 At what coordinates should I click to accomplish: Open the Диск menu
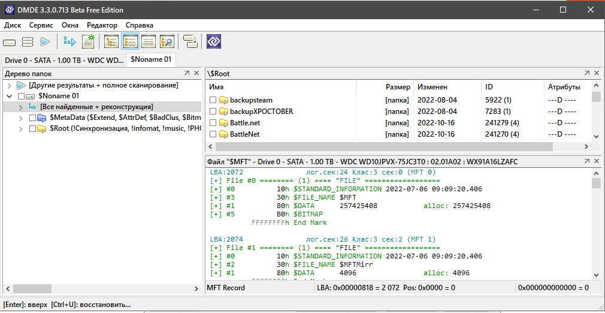tap(13, 25)
